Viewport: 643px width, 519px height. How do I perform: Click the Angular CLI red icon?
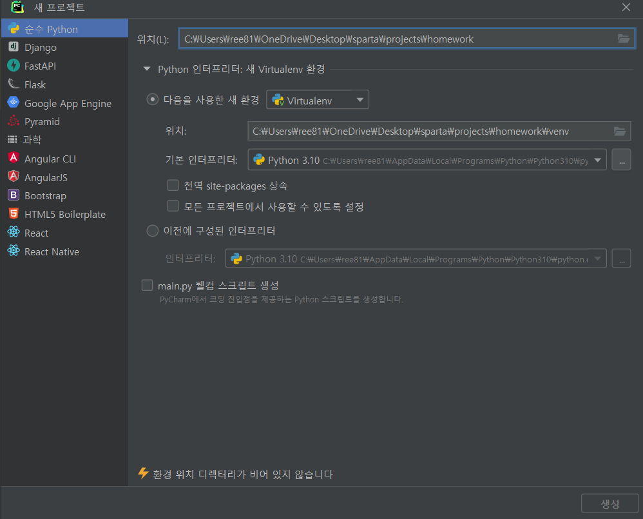(x=14, y=158)
